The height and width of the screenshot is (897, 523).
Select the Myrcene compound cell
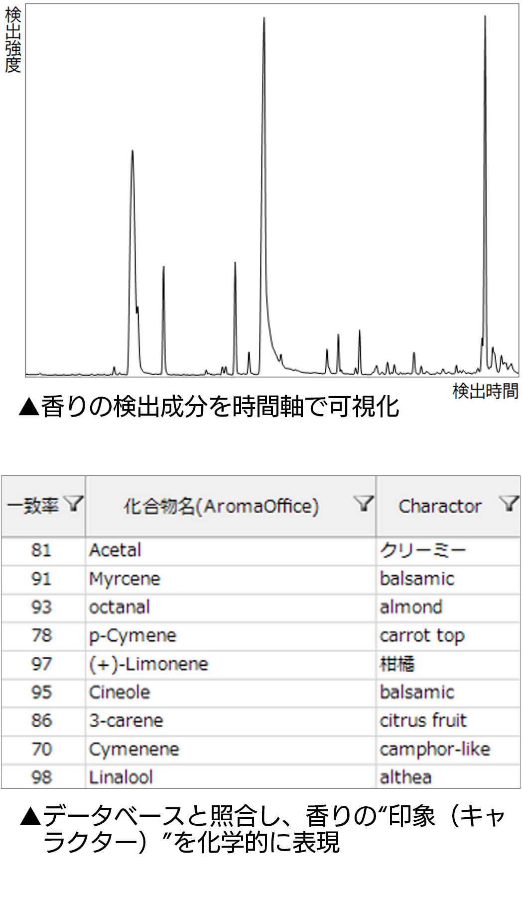[x=125, y=579]
